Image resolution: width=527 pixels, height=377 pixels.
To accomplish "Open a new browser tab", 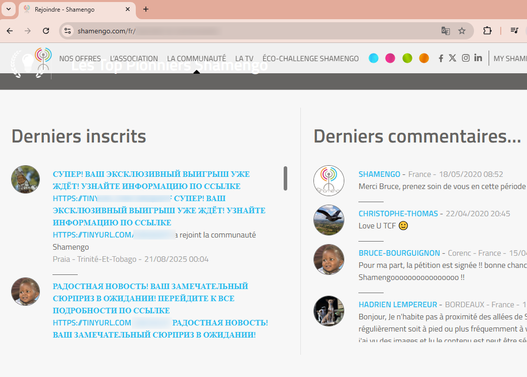I will 146,10.
